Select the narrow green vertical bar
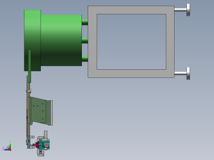The width and height of the screenshot is (214, 160). coord(30,66)
